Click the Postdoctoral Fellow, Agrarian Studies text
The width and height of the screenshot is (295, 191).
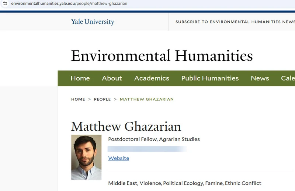point(154,139)
